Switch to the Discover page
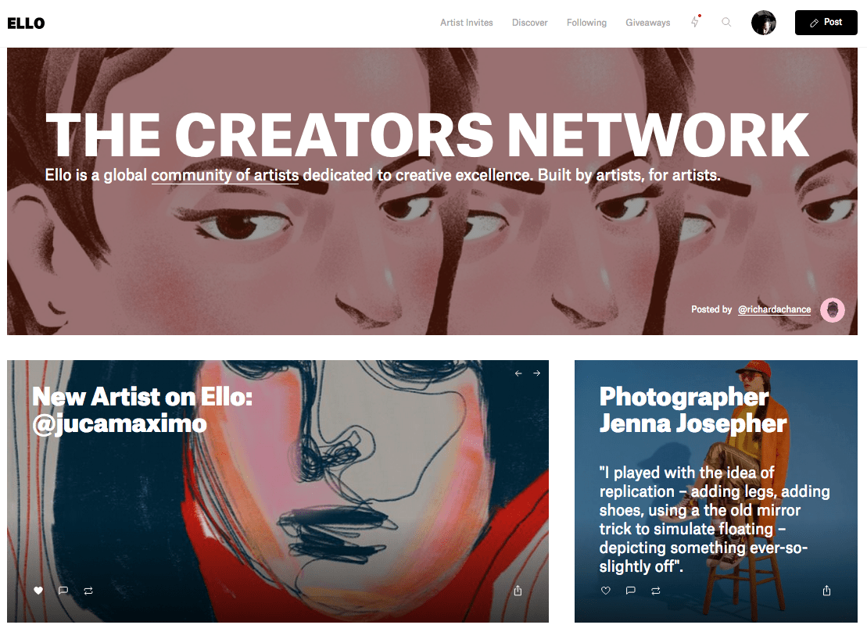This screenshot has width=867, height=632. click(530, 23)
